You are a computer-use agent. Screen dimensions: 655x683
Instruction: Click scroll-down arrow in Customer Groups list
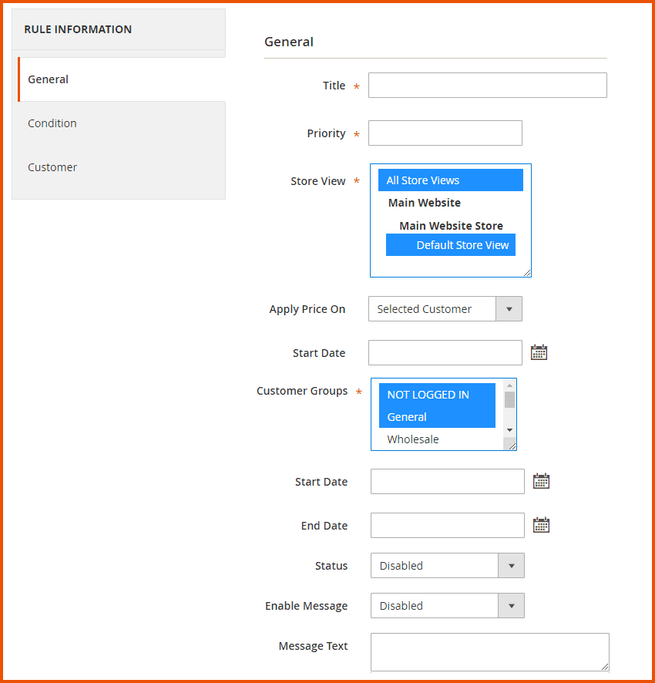(x=509, y=429)
